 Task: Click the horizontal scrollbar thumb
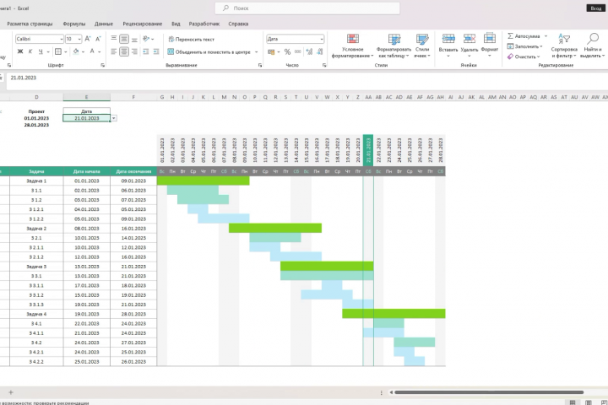click(x=489, y=392)
